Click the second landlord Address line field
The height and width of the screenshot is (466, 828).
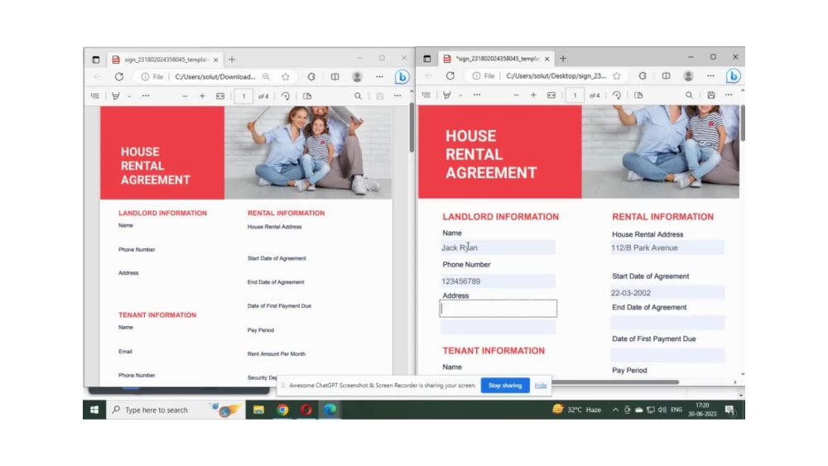click(x=498, y=327)
